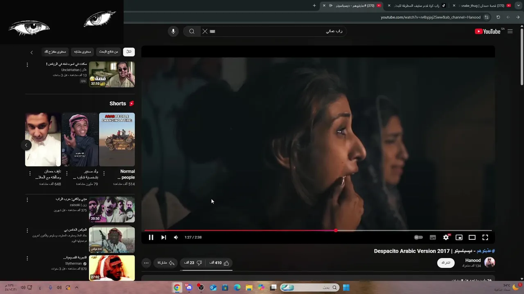Viewport: 524px width, 294px height.
Task: Enter full screen mode
Action: pyautogui.click(x=485, y=237)
